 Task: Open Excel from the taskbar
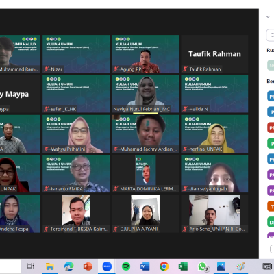(x=183, y=266)
